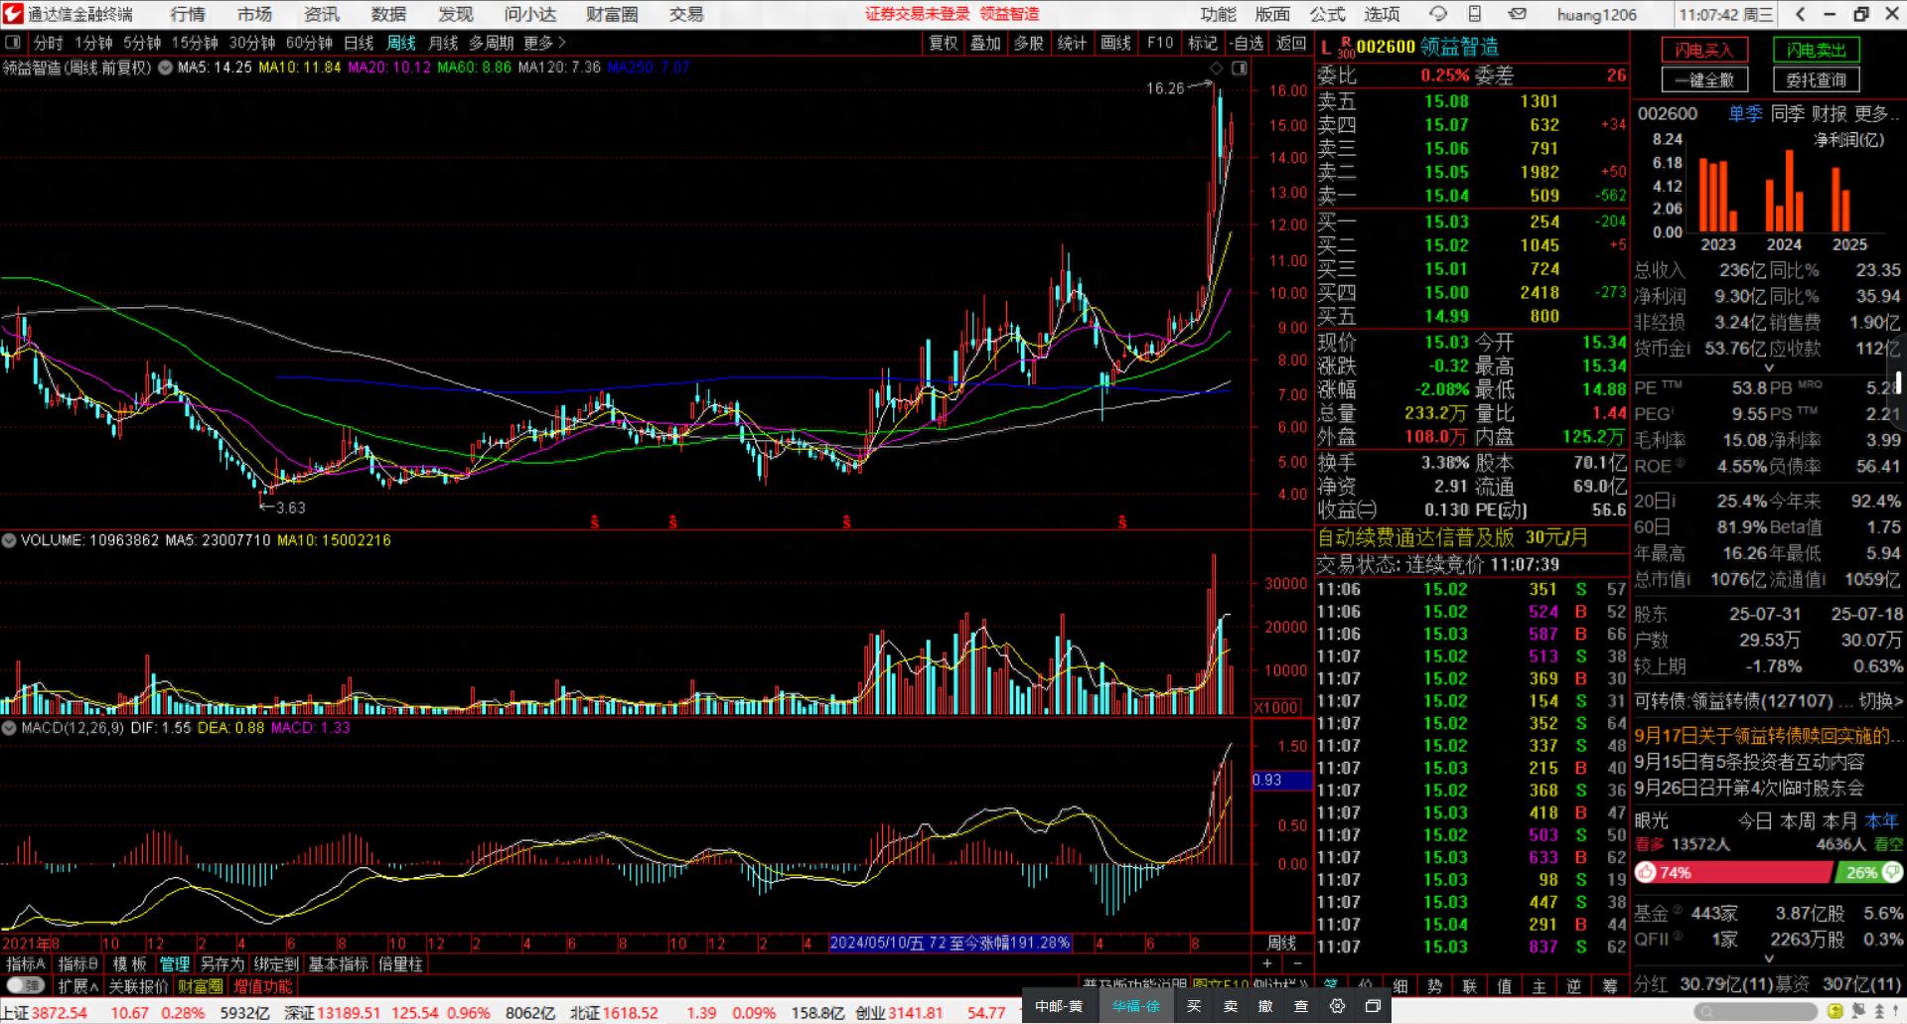The height and width of the screenshot is (1024, 1907).
Task: Click the search box in status bar
Action: tap(1754, 1012)
